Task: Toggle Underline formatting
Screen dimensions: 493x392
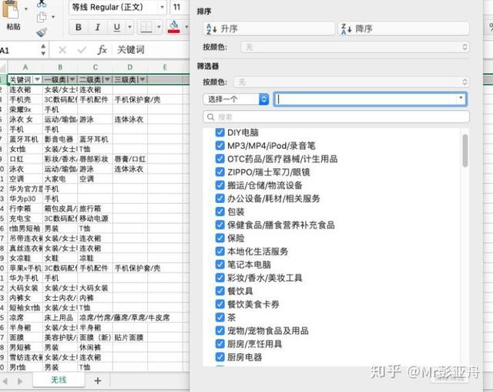Action: pos(116,27)
